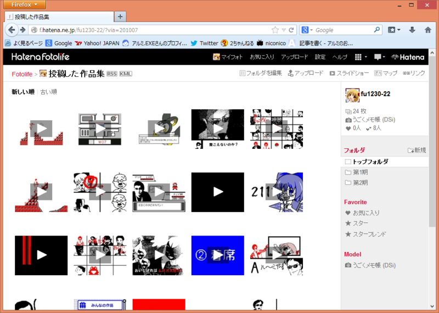439x313 pixels.
Task: Open the 2ちゃんねる bookmark
Action: (x=238, y=43)
